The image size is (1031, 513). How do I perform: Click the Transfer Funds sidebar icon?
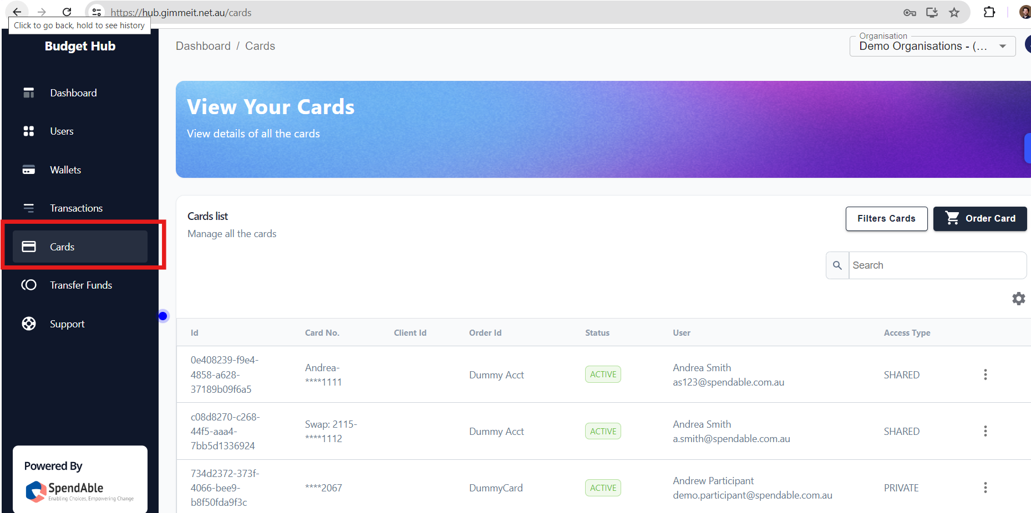coord(29,285)
